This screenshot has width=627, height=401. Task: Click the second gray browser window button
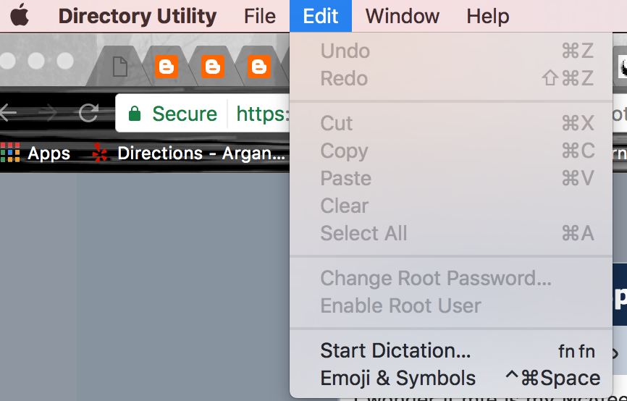point(36,61)
